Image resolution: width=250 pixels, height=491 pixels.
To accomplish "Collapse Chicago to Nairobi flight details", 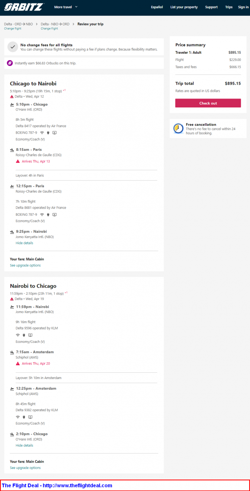I will 24,243.
